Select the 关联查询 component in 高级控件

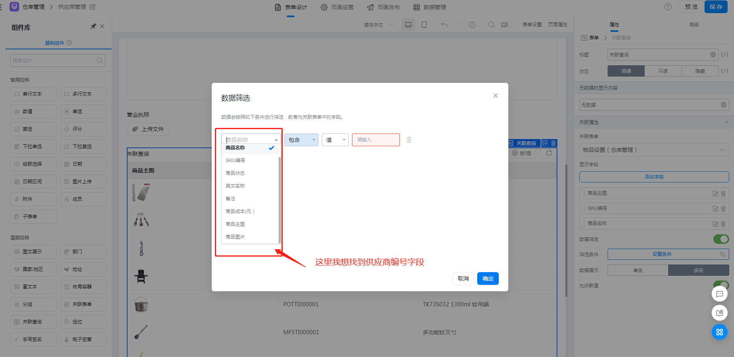pos(33,322)
